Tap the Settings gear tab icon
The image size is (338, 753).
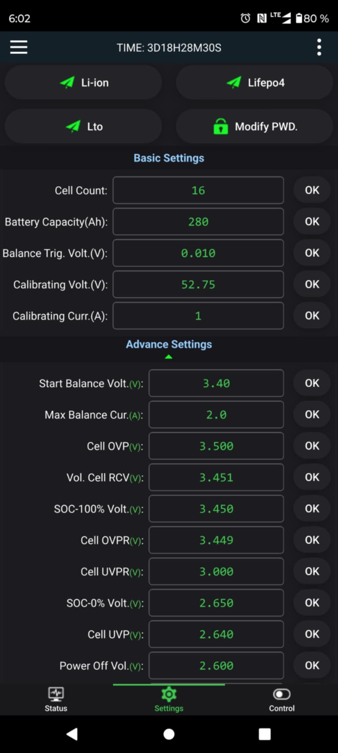click(169, 694)
